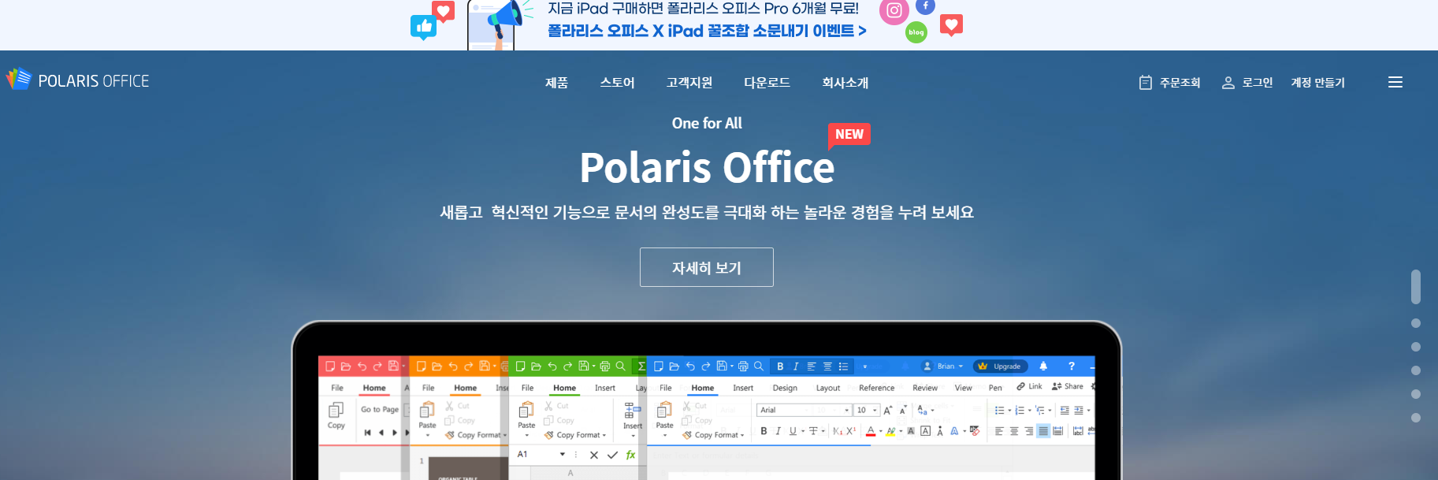Viewport: 1438px width, 480px height.
Task: Toggle Italic in the blue ribbon's font row
Action: tap(778, 431)
